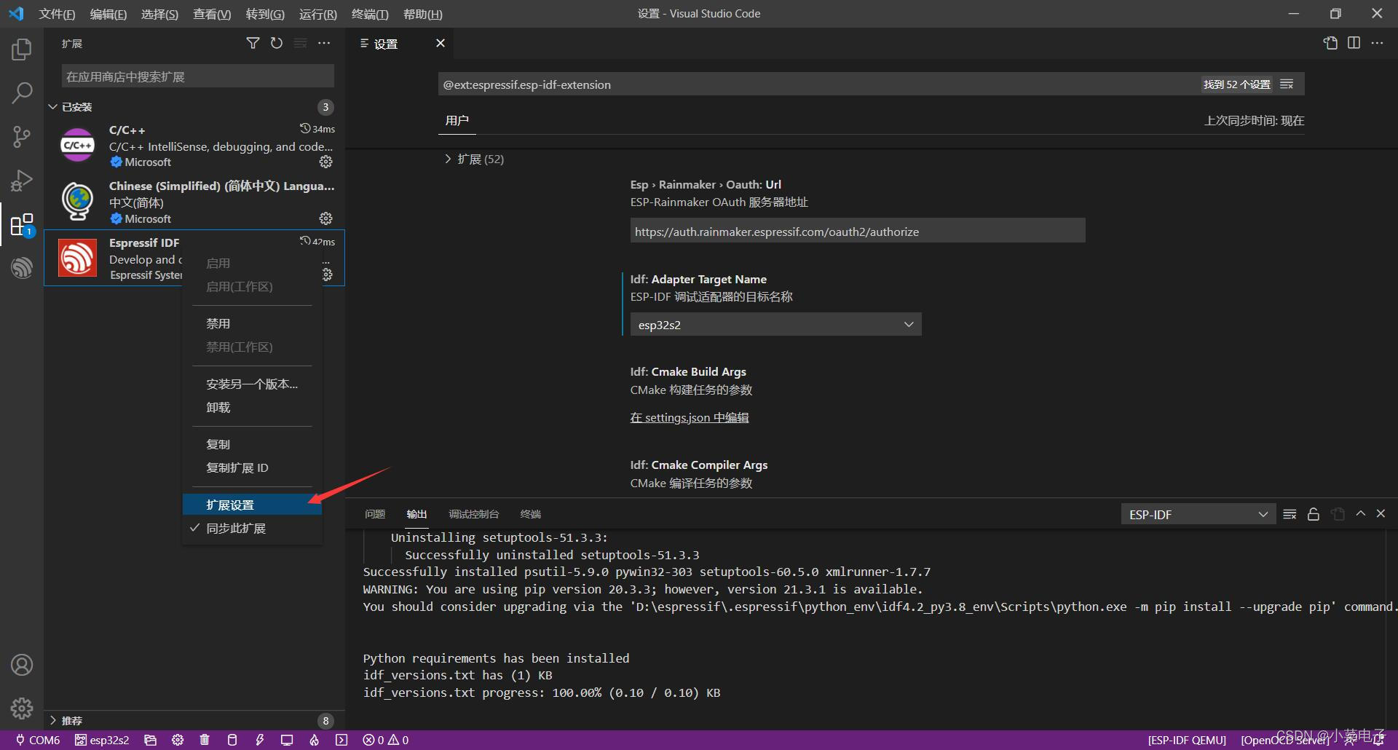Select COM6 serial port in status bar
Screen dimensions: 1398x750
coord(38,740)
